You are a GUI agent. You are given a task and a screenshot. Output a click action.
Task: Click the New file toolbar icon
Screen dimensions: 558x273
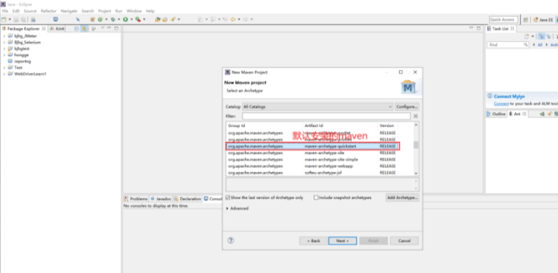4,19
